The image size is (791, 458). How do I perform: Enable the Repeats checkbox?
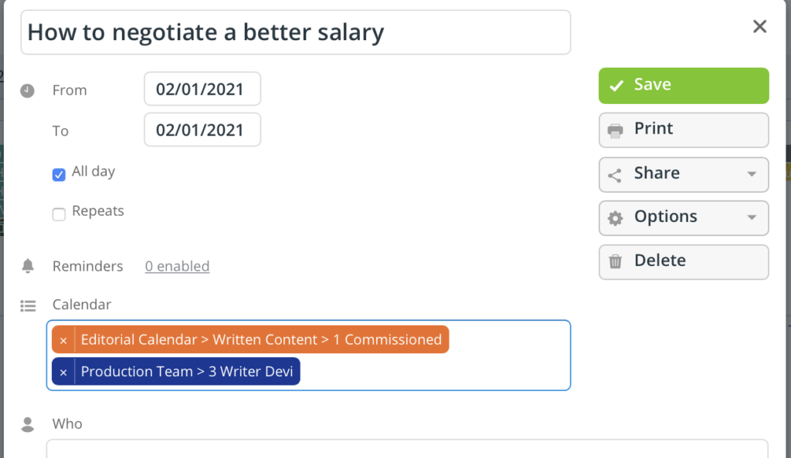(59, 214)
